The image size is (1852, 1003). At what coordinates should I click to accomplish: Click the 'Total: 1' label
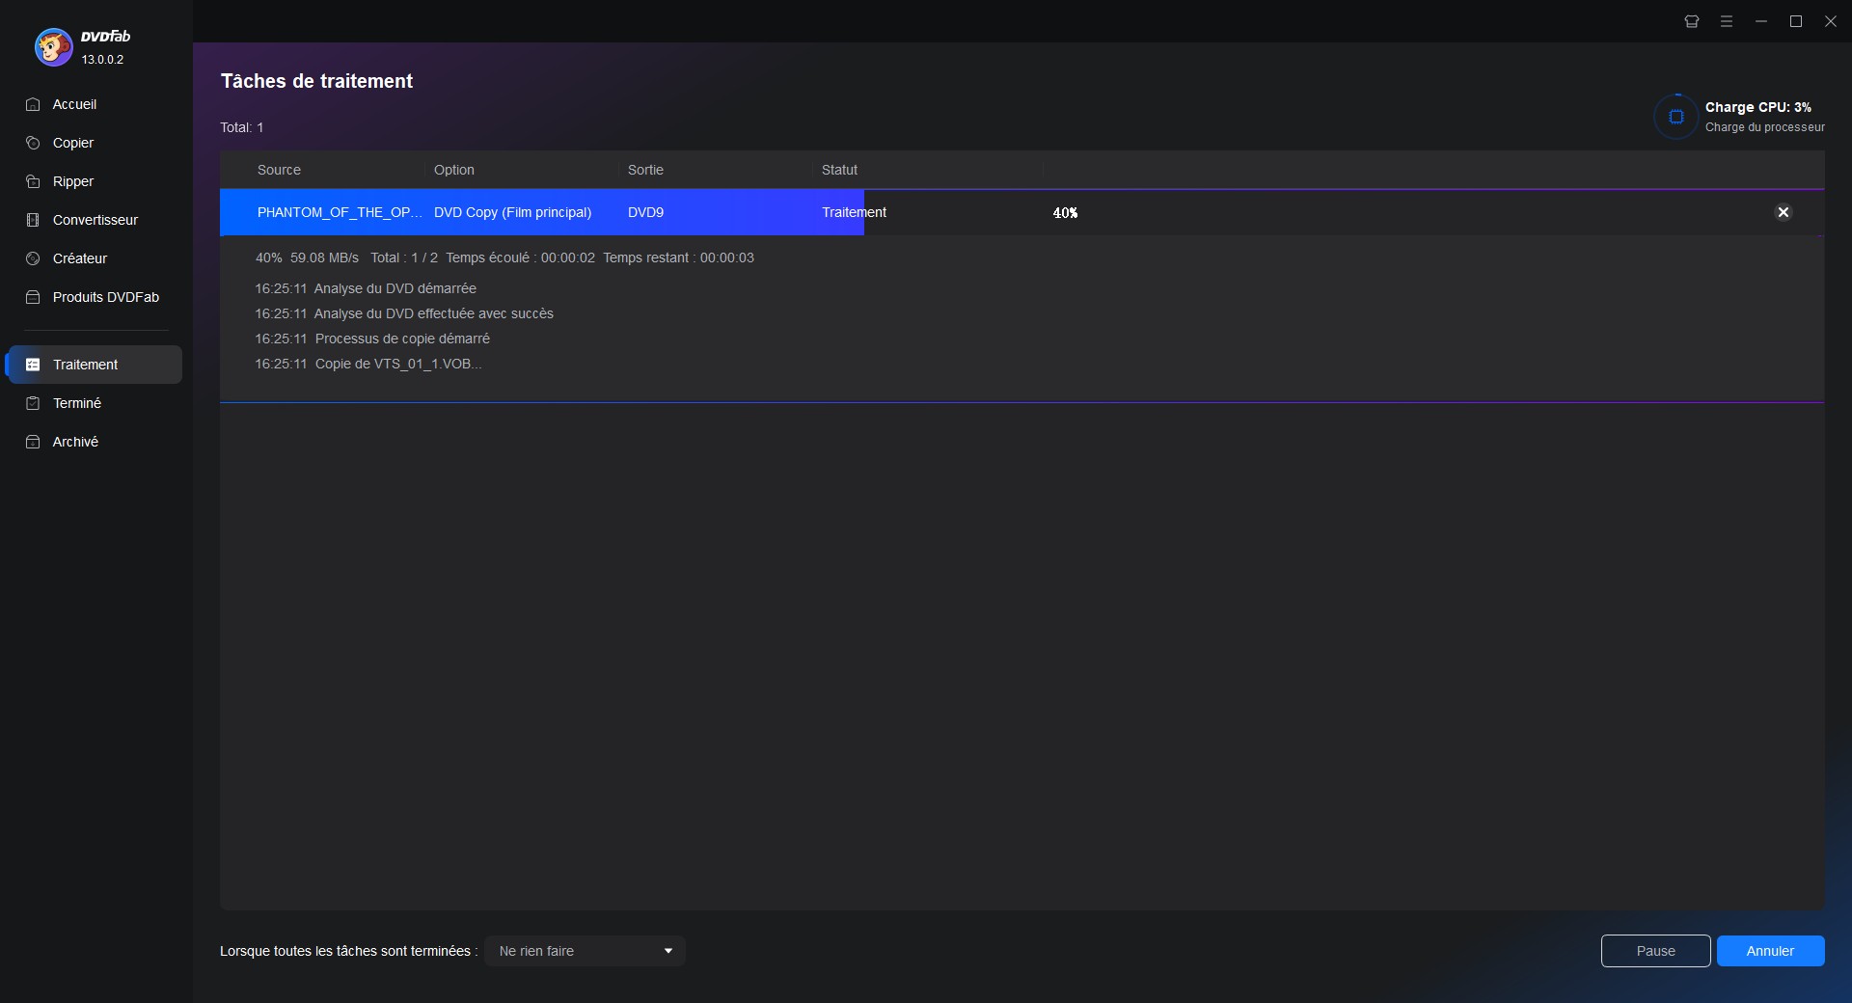tap(241, 127)
